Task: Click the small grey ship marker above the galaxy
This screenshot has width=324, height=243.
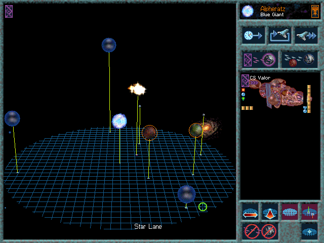Action: (204, 115)
